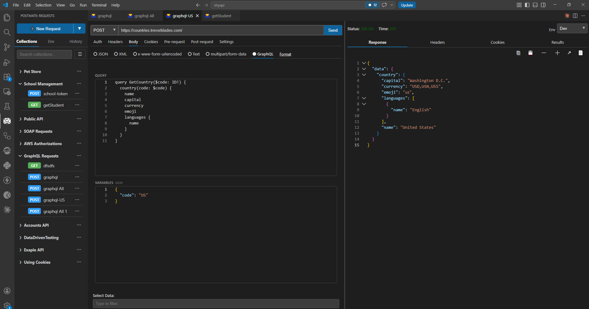Split the editor right
Screen dimensions: 589x309
[575, 16]
